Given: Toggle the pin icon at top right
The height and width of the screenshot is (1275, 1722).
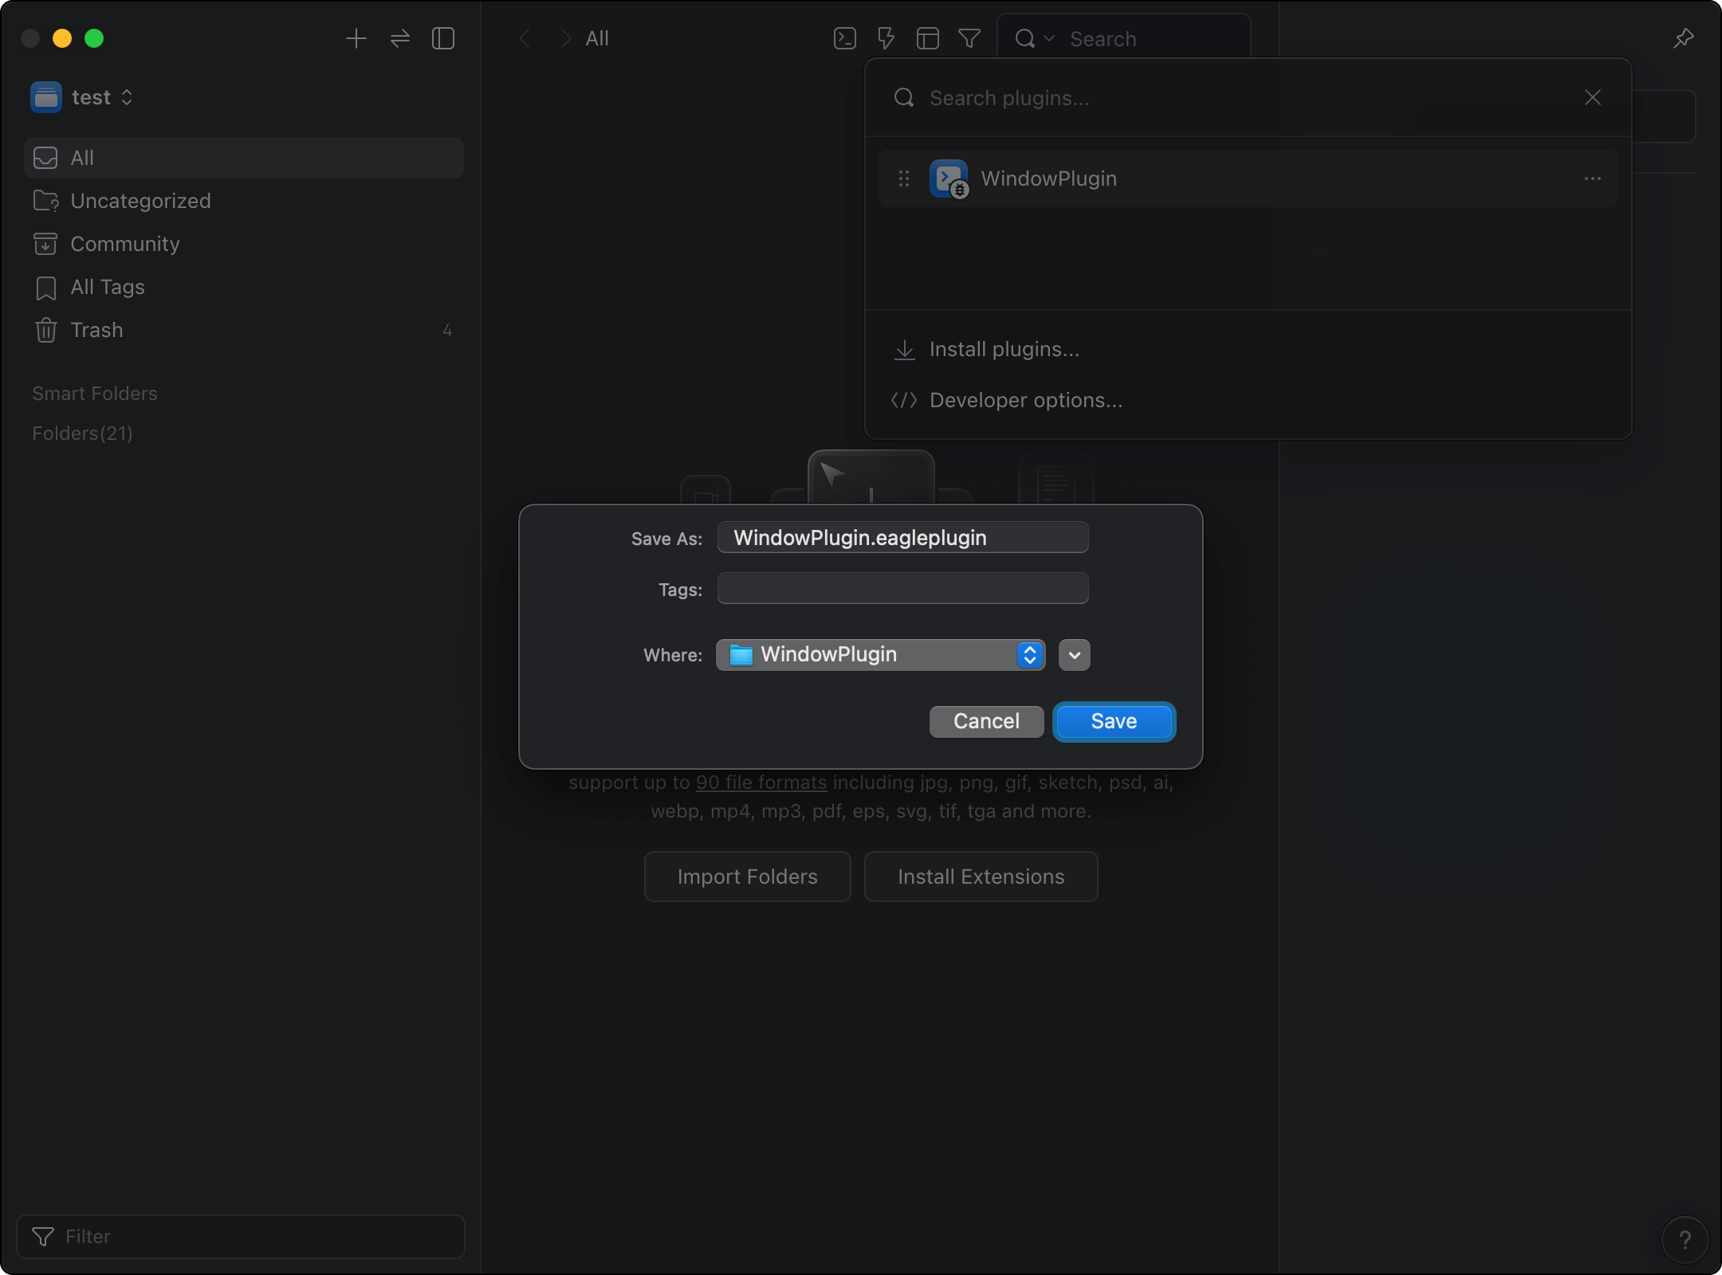Looking at the screenshot, I should point(1683,38).
